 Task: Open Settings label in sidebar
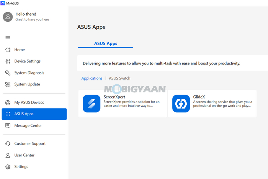pyautogui.click(x=21, y=166)
